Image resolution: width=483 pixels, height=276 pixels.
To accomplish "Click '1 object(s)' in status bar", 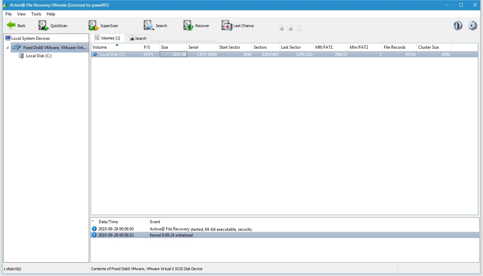I will tap(12, 269).
